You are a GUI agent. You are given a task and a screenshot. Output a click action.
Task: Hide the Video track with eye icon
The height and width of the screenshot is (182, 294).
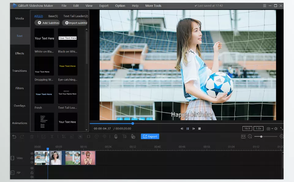pyautogui.click(x=32, y=154)
